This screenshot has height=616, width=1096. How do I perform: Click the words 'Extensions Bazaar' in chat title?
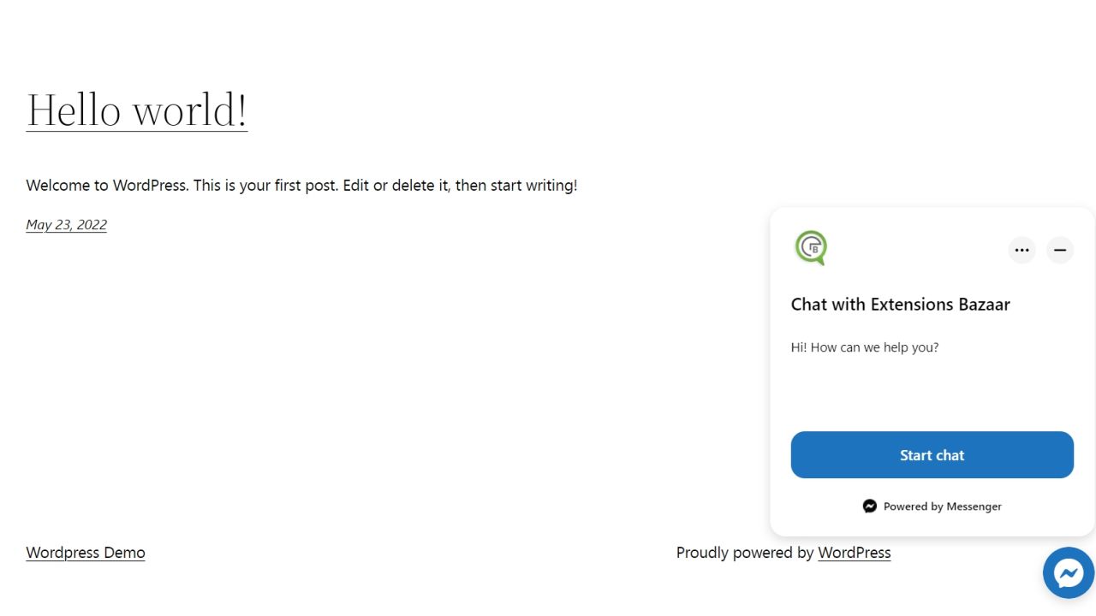tap(940, 305)
